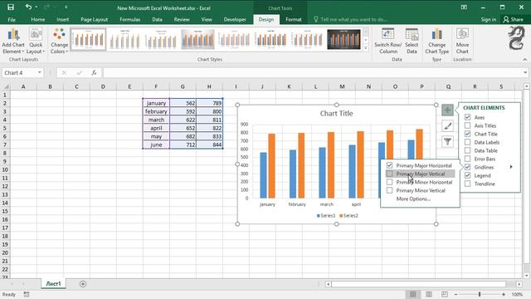
Task: Open the Change Colors palette
Action: (x=59, y=41)
